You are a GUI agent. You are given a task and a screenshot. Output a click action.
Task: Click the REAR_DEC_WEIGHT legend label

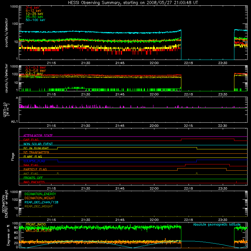[39, 206]
